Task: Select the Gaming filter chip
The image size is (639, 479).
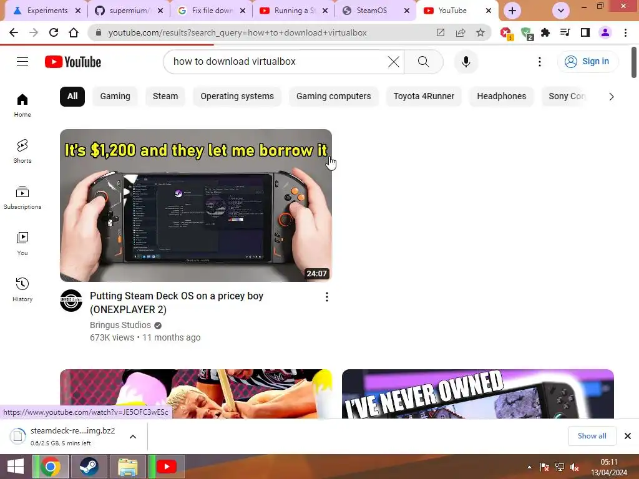Action: coord(115,97)
